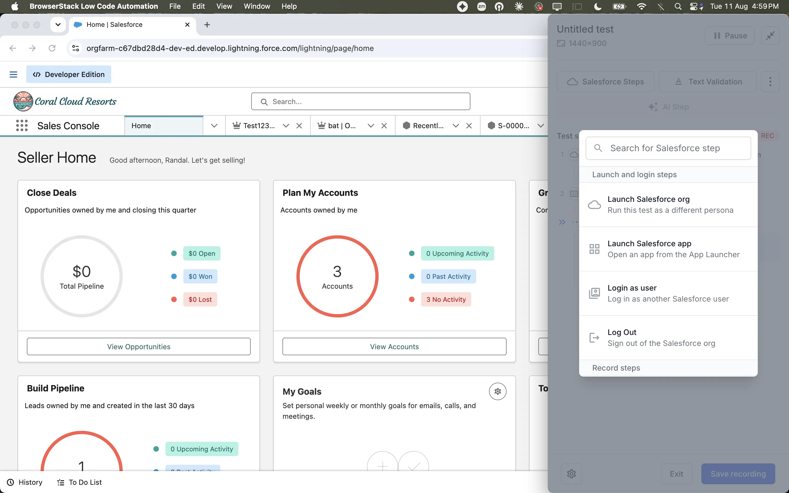Click the Log Out arrow icon
Image resolution: width=789 pixels, height=493 pixels.
(x=594, y=338)
